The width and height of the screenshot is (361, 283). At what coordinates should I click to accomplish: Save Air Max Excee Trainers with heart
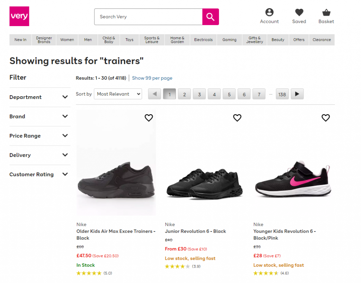pos(149,118)
